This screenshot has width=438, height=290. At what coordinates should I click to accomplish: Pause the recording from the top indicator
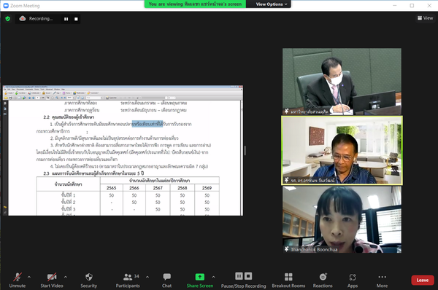pos(66,19)
